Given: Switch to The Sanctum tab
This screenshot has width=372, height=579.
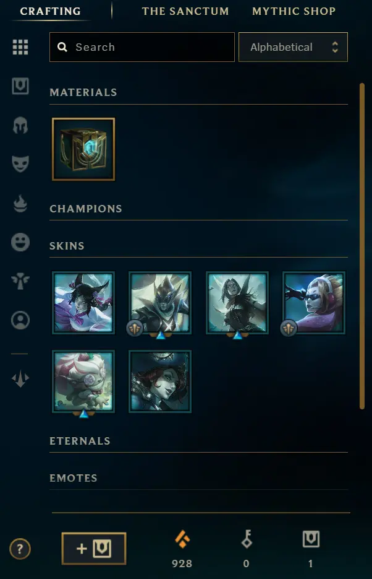Looking at the screenshot, I should coord(185,11).
